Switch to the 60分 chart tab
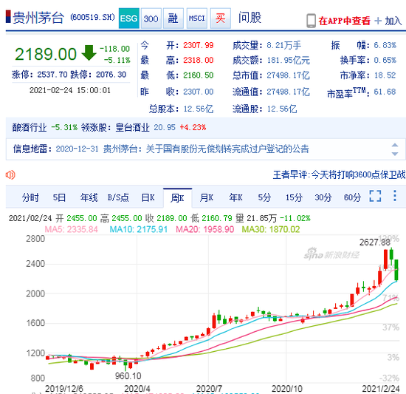The image size is (406, 394). click(352, 197)
